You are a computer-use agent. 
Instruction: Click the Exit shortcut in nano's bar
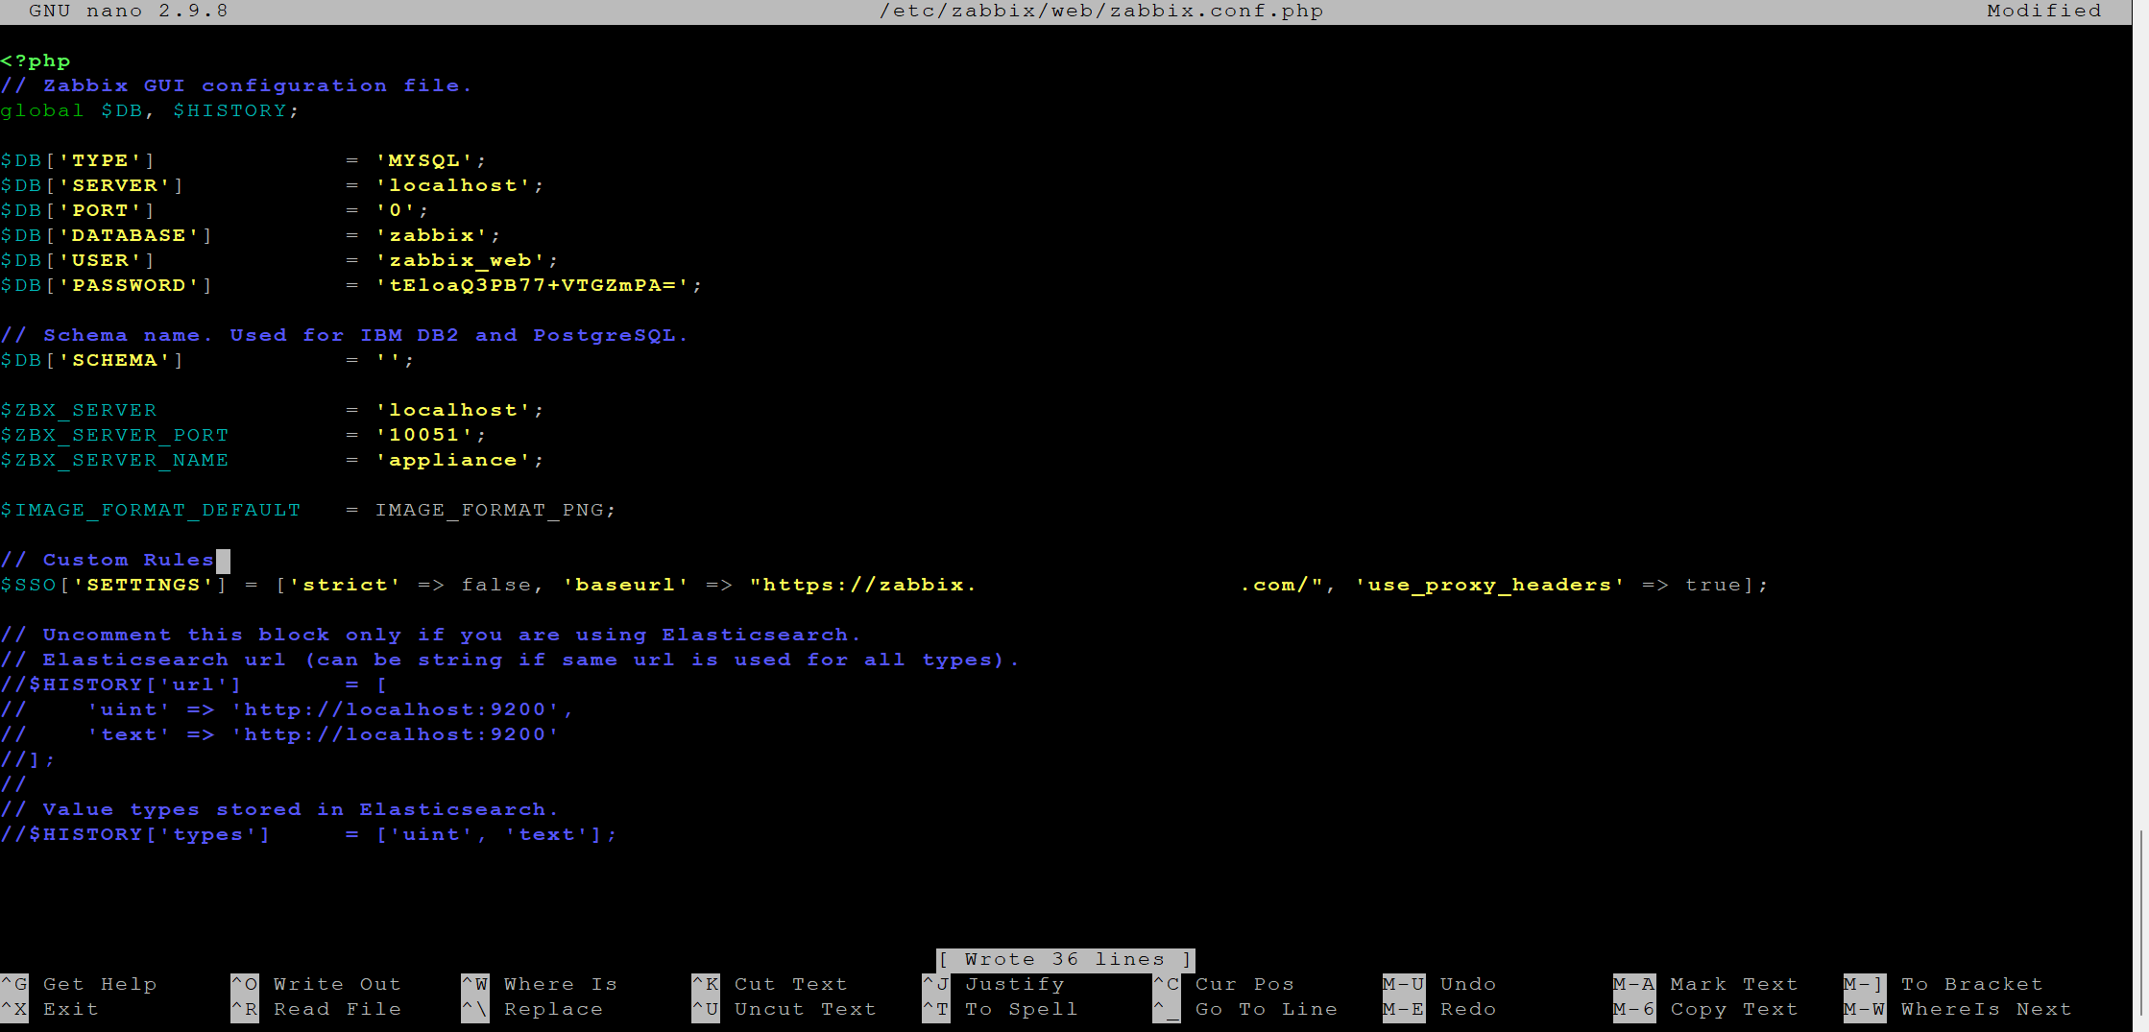(50, 1009)
